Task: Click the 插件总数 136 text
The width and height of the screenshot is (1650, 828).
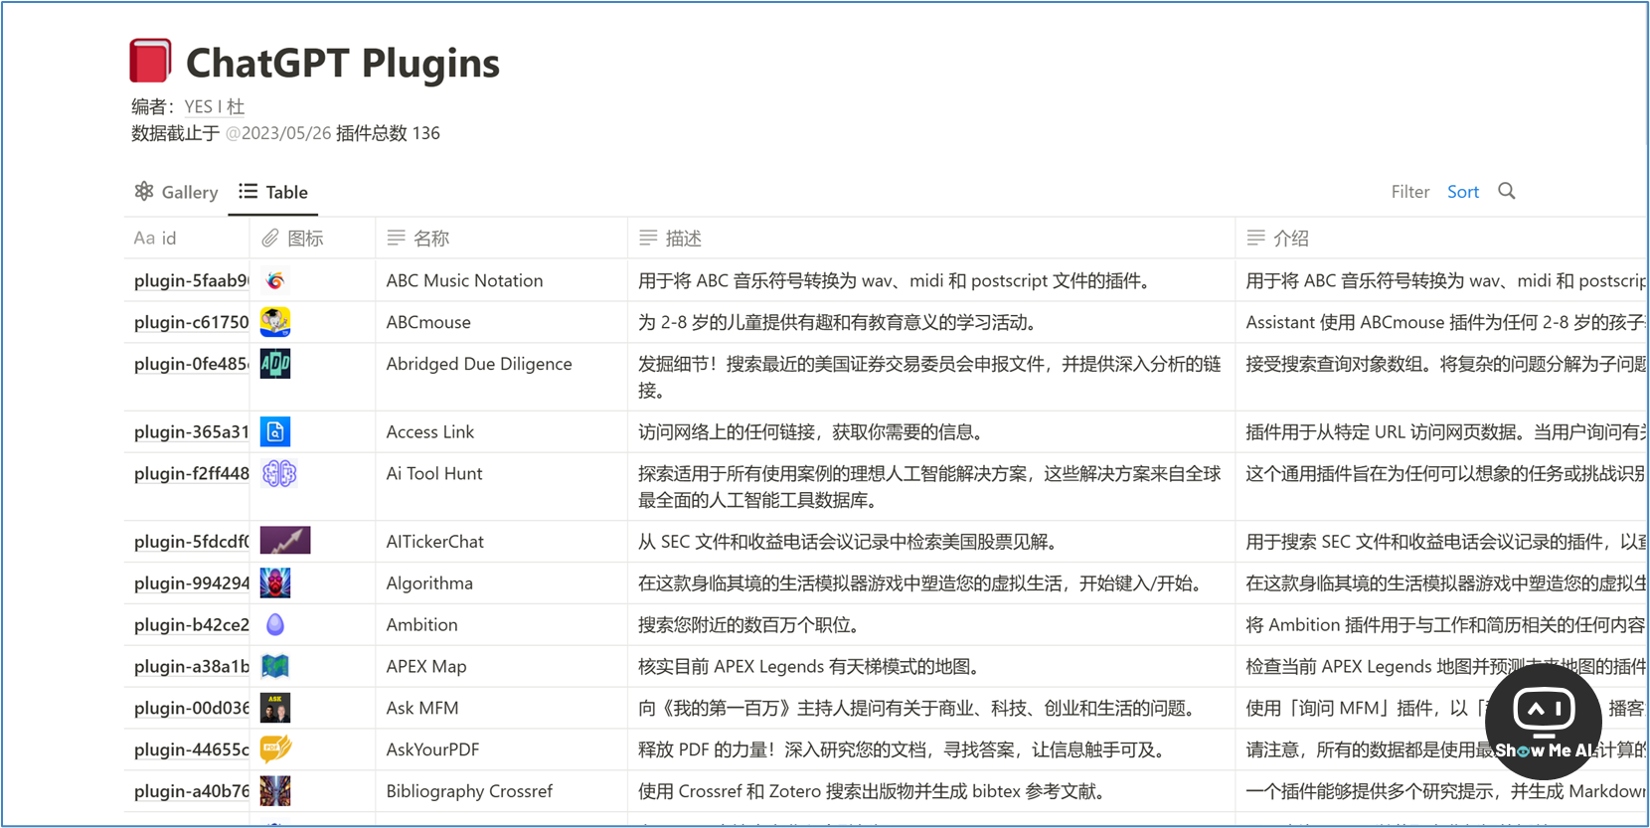Action: (x=388, y=133)
